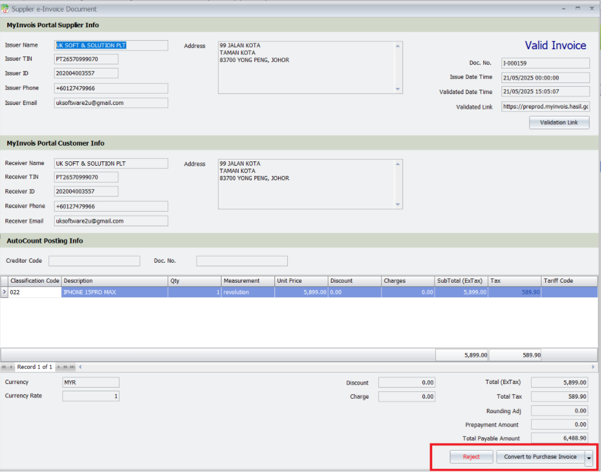
Task: Click the Tax column header
Action: click(x=514, y=281)
